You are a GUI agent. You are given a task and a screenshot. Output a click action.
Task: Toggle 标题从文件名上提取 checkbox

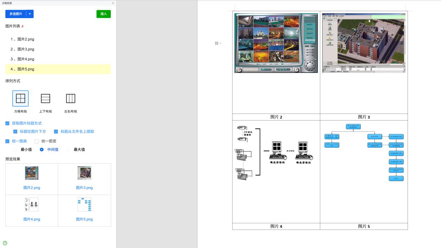56,132
